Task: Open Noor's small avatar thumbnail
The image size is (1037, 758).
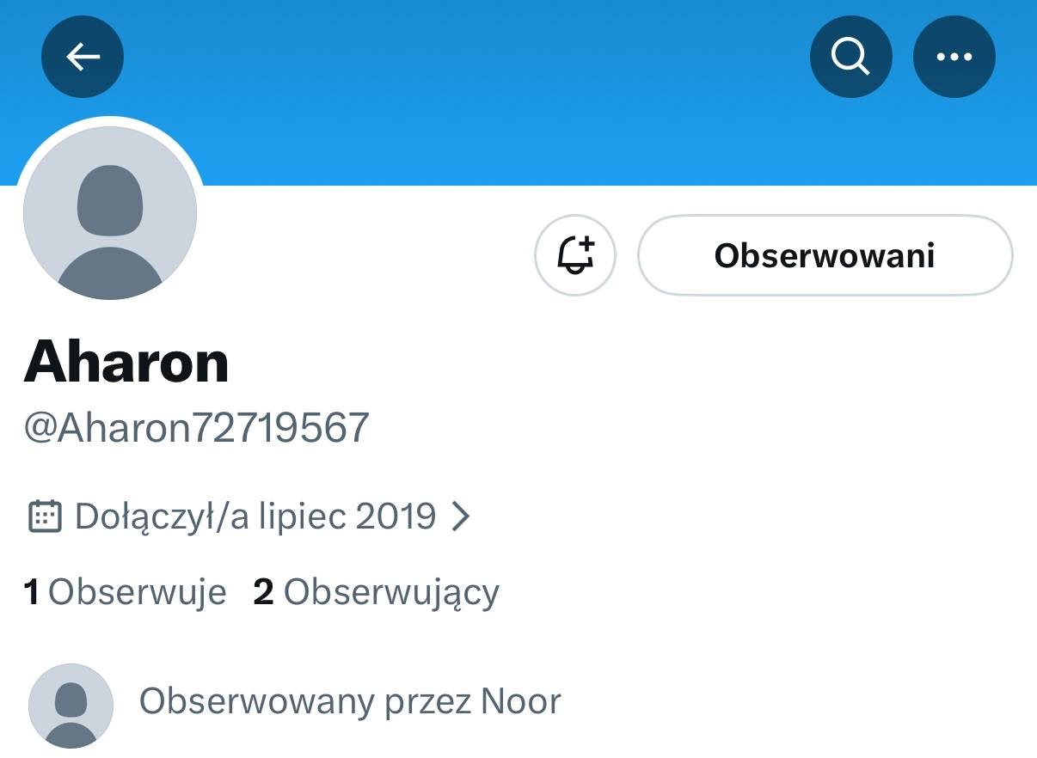Action: [71, 705]
